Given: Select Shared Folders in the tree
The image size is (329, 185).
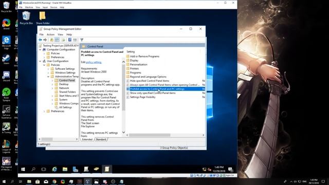Looking at the screenshot, I should point(67,92).
